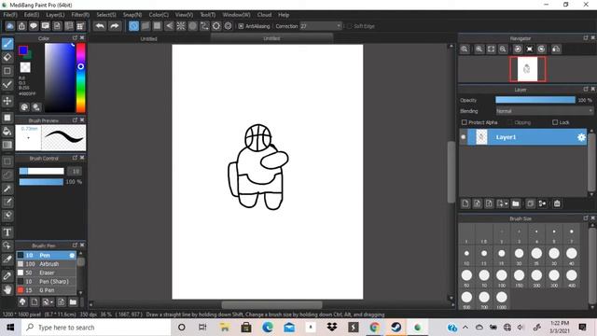Viewport: 597px width, 336px height.
Task: Click Navigator rotate right icon
Action: pyautogui.click(x=541, y=49)
